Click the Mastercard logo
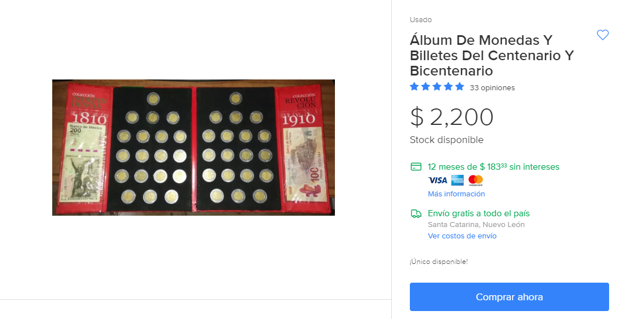Screen dimensions: 625x319 click(476, 181)
